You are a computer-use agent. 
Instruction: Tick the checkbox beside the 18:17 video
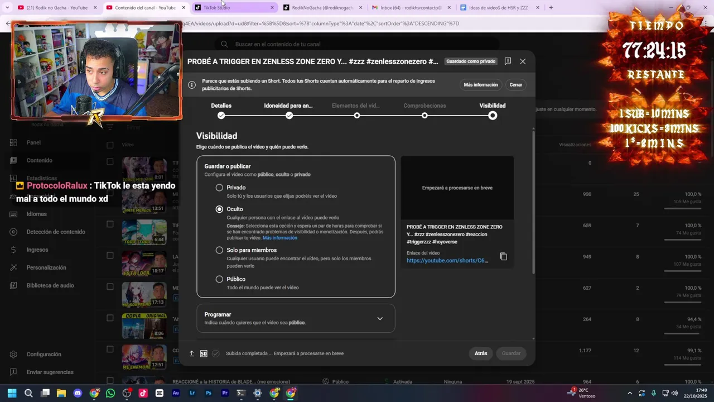(x=110, y=256)
